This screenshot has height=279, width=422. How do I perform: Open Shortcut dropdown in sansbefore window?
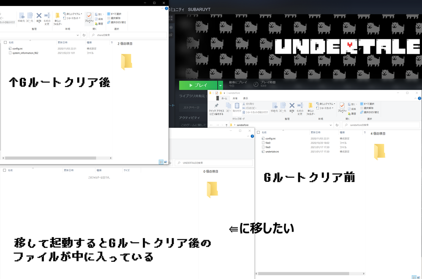325,108
